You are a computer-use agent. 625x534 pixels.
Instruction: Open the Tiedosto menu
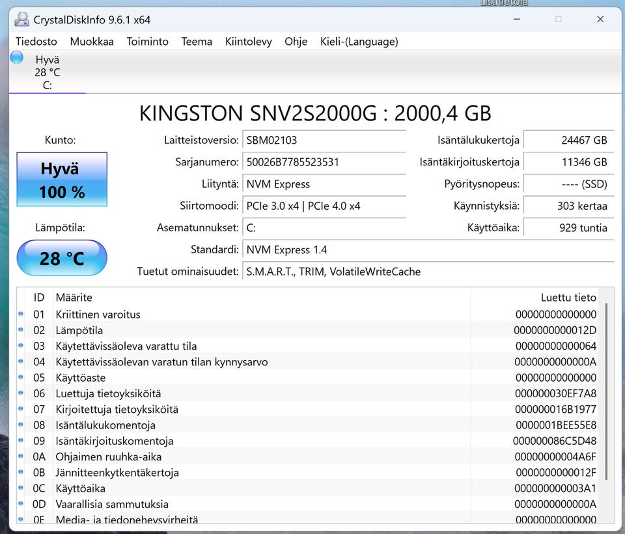click(36, 42)
